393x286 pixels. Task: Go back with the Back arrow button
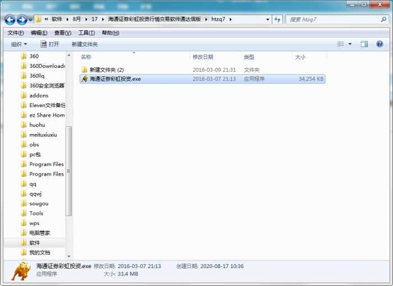(10, 20)
